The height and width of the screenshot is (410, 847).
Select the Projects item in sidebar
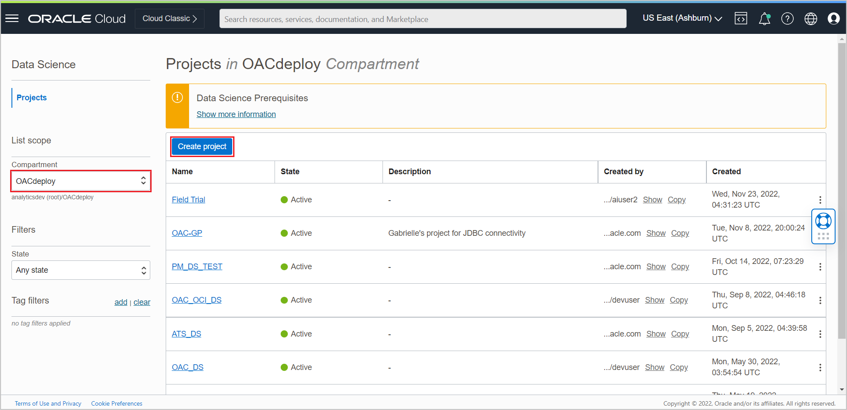(x=32, y=98)
